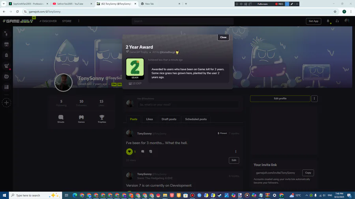Click the Dev badge on profile
The width and height of the screenshot is (355, 199).
tap(114, 84)
